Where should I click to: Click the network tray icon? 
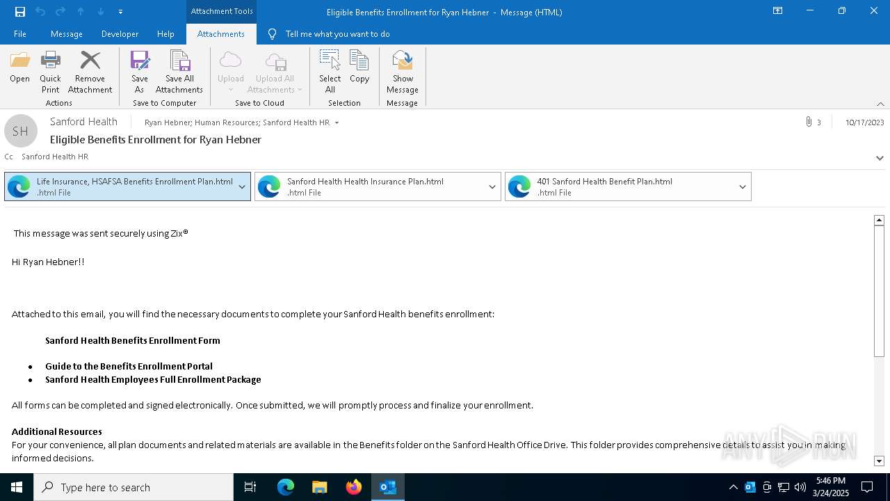(784, 487)
